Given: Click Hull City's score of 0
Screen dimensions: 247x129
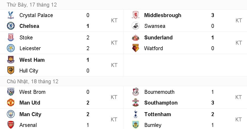Looking at the screenshot, I should coord(88,71).
